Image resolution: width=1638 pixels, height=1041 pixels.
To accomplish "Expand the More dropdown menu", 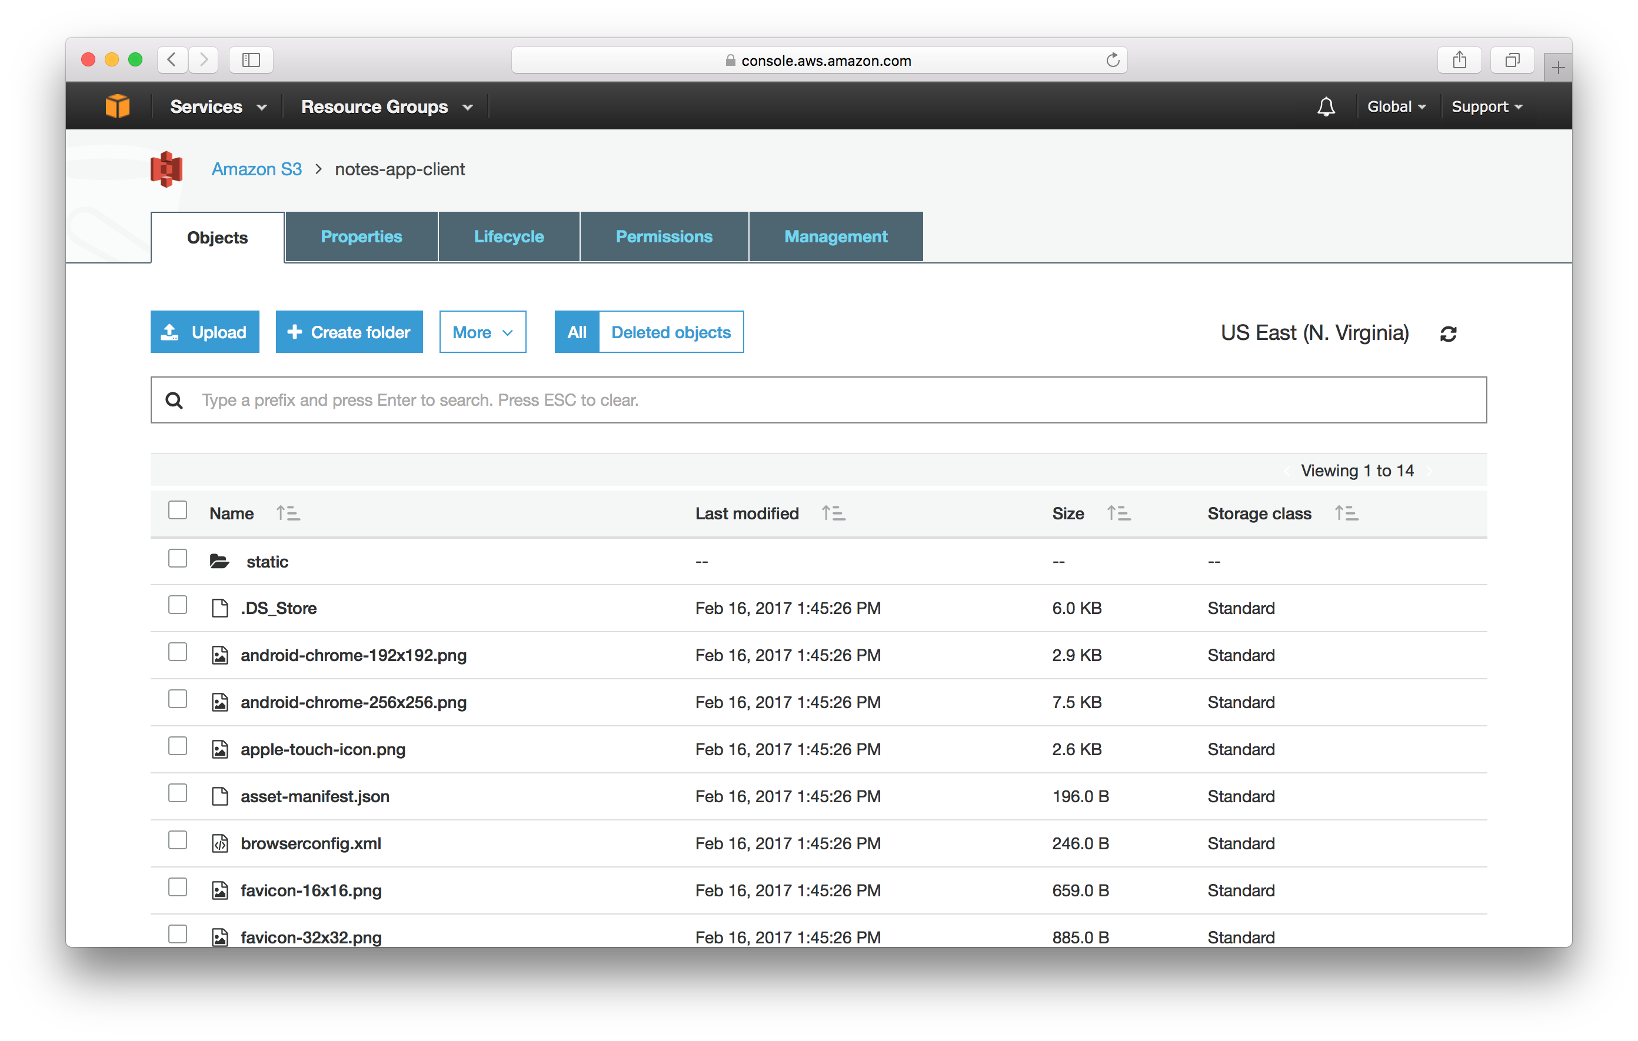I will pyautogui.click(x=481, y=332).
